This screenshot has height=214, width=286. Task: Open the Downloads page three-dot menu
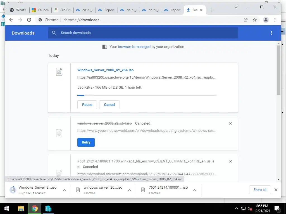[271, 33]
